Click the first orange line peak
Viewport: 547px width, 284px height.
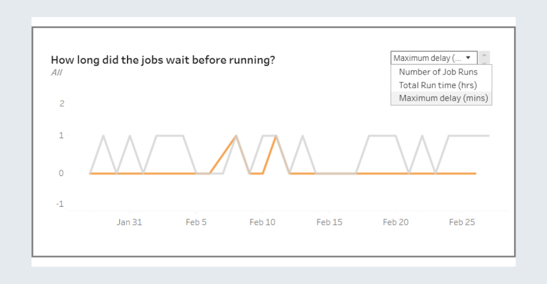(236, 136)
